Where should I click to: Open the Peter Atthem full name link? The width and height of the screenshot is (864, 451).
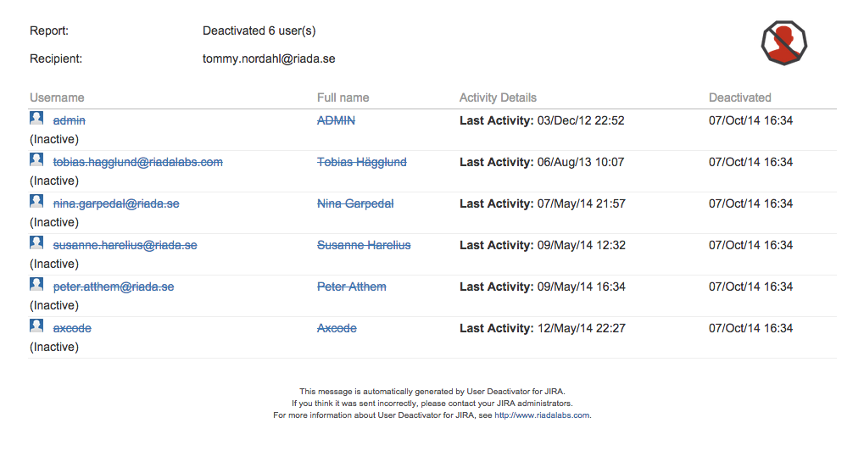(x=352, y=287)
